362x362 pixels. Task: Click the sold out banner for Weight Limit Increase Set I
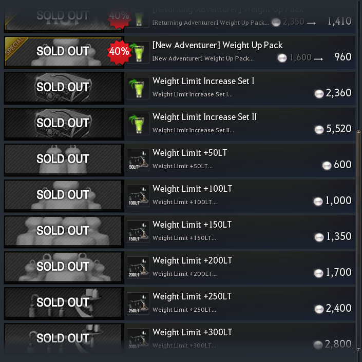coord(63,87)
